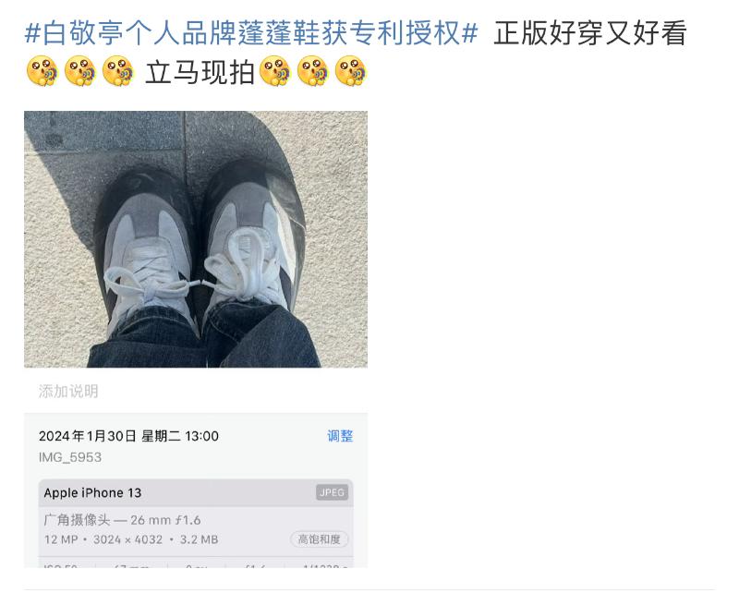Click the middle emoji before 立马现拍
The height and width of the screenshot is (593, 739).
[x=79, y=71]
